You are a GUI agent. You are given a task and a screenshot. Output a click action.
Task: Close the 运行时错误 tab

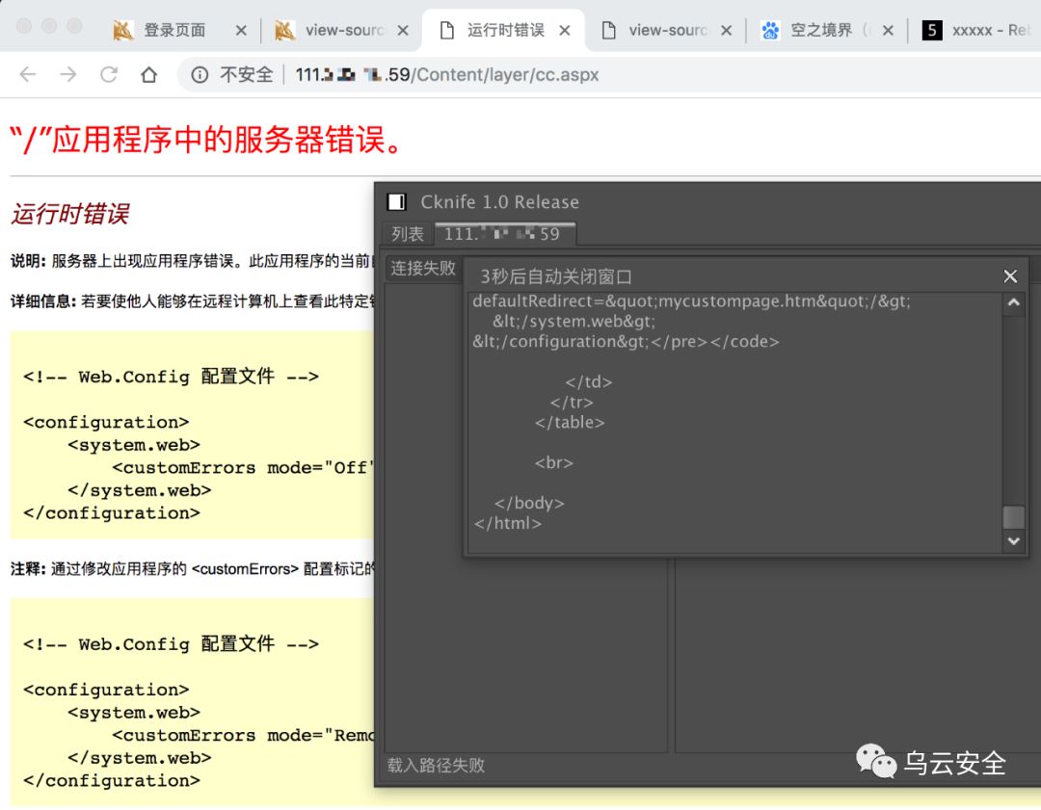pos(564,30)
